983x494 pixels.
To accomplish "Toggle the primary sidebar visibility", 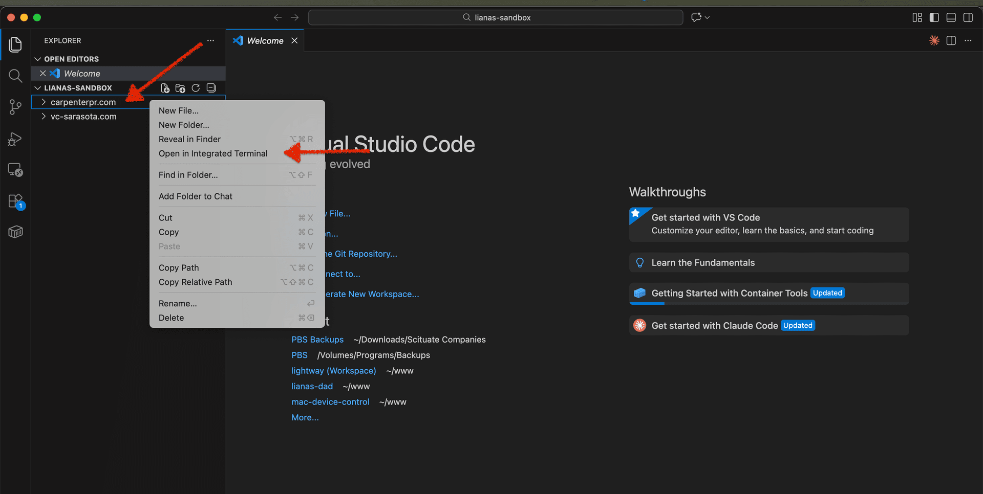I will [x=933, y=17].
